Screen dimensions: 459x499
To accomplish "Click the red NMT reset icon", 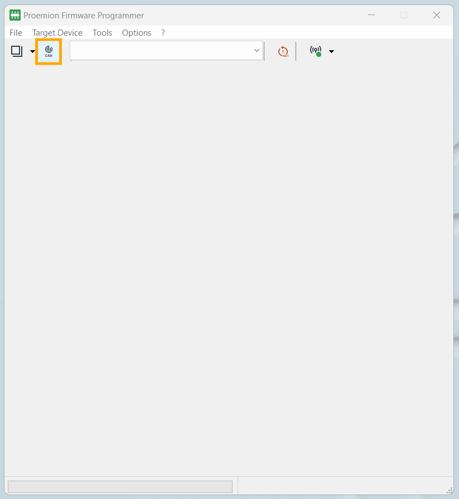I will click(283, 51).
